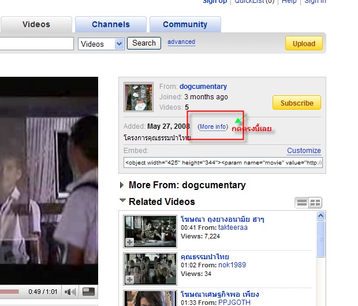The image size is (358, 306).
Task: Open thumbnail of the nok1989 video
Action: [150, 269]
